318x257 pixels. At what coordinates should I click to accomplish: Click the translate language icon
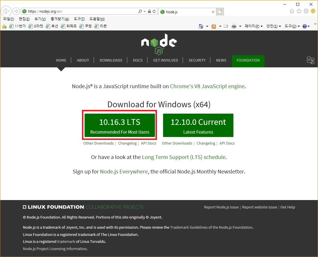310,60
